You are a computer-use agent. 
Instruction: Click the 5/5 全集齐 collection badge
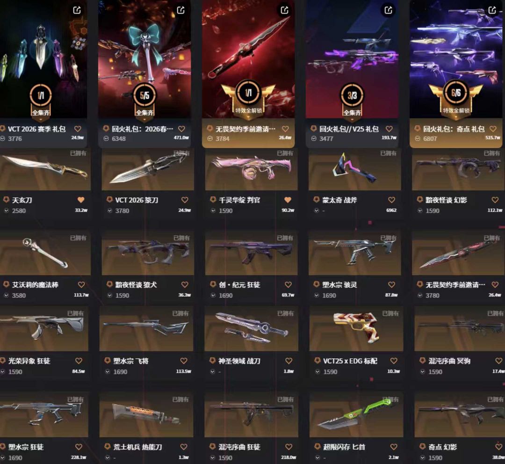[x=144, y=100]
